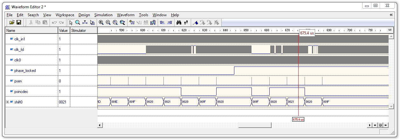
Task: Click the Add Signals icon with plus
Action: (x=132, y=23)
